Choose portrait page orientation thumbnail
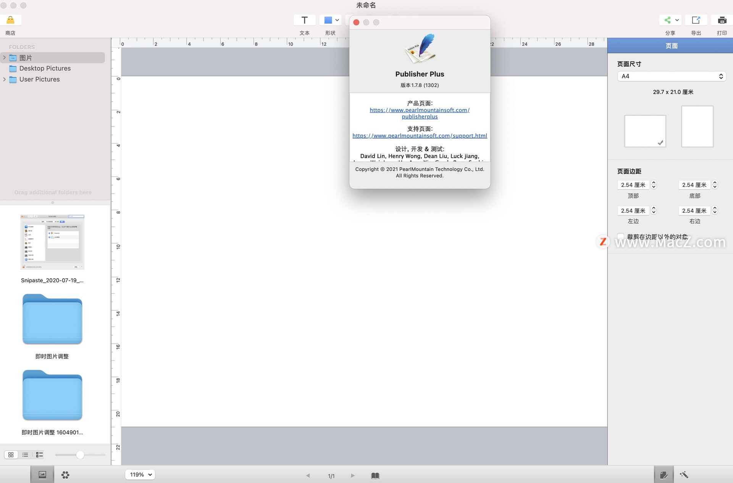733x483 pixels. click(697, 126)
